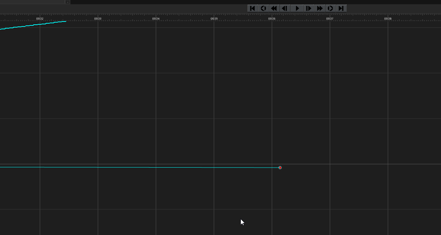The height and width of the screenshot is (235, 441).
Task: Step back one frame
Action: click(285, 8)
